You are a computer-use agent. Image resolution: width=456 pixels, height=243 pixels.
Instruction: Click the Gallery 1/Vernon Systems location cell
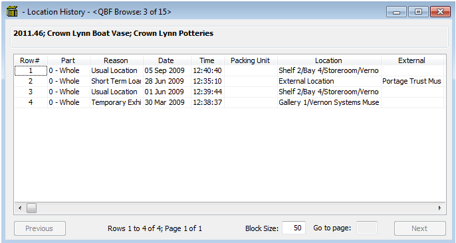[329, 102]
